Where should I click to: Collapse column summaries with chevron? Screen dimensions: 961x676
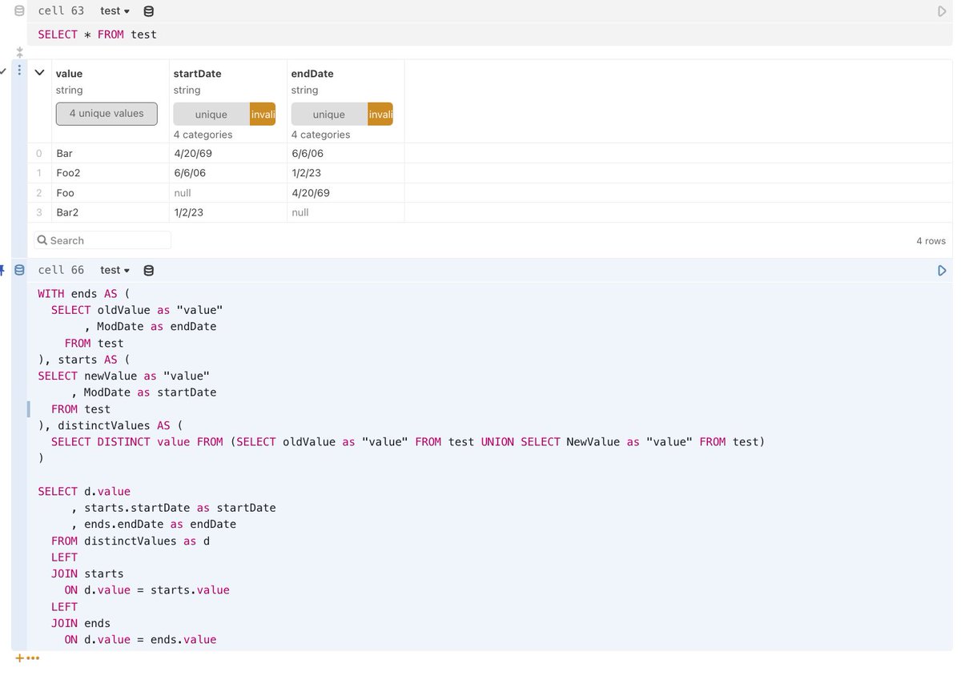pos(39,72)
